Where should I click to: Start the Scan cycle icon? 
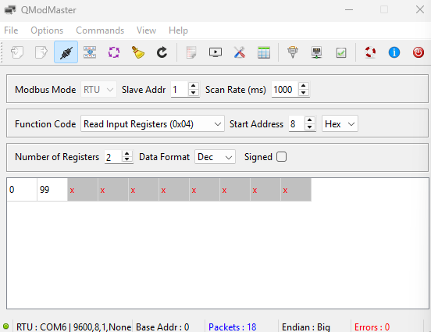tap(114, 52)
